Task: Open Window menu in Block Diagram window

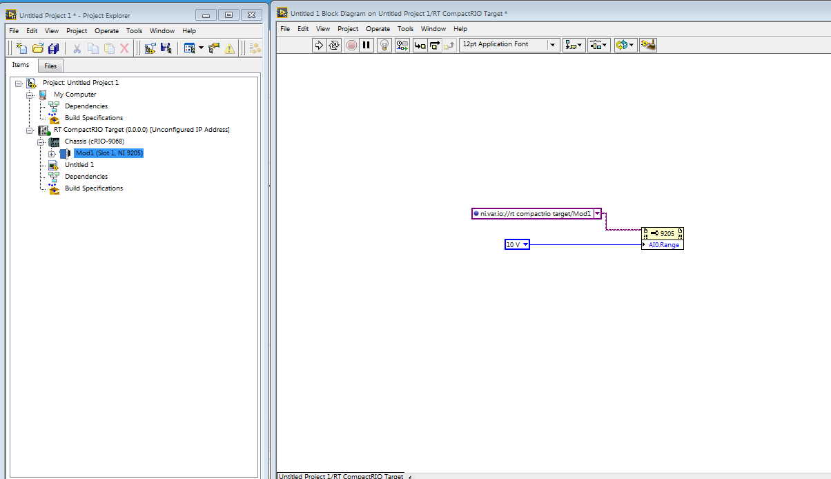Action: point(433,29)
